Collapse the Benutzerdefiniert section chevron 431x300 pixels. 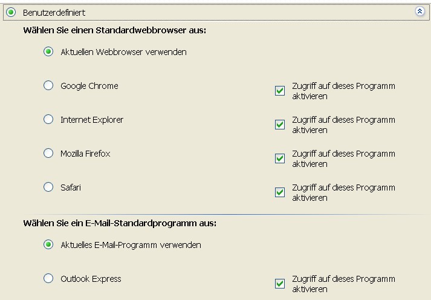(x=420, y=11)
